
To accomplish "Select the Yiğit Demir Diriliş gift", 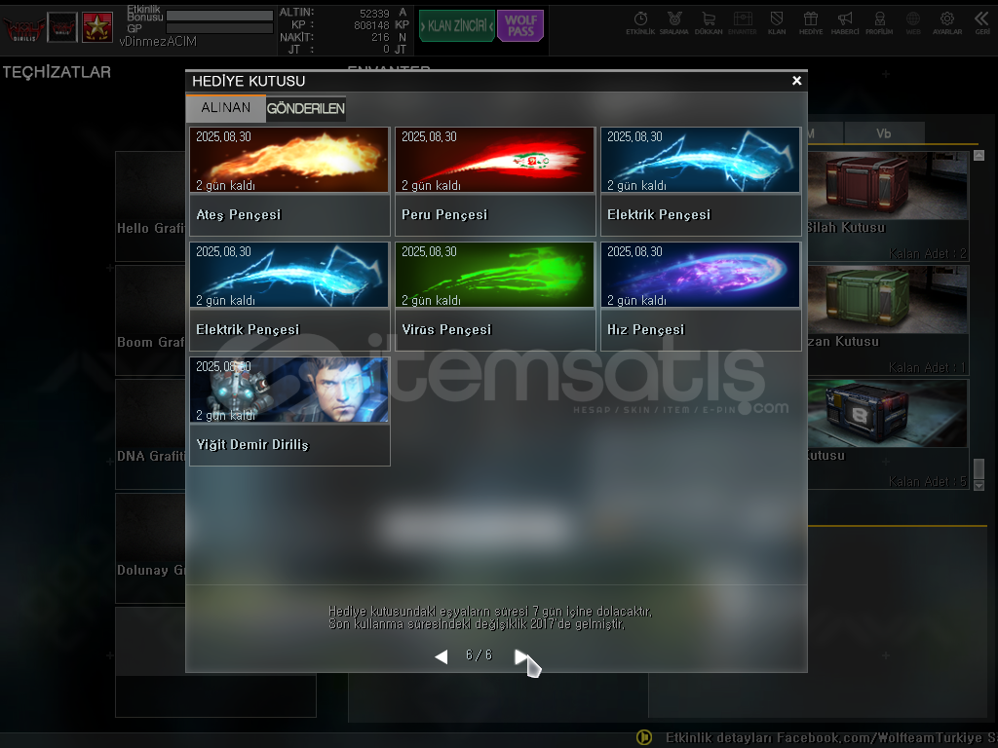I will (x=289, y=411).
